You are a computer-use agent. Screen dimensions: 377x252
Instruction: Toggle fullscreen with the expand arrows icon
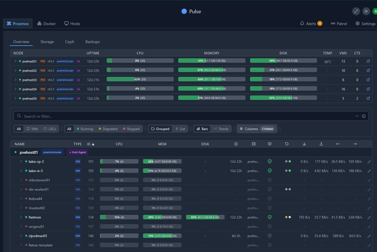pos(356,11)
